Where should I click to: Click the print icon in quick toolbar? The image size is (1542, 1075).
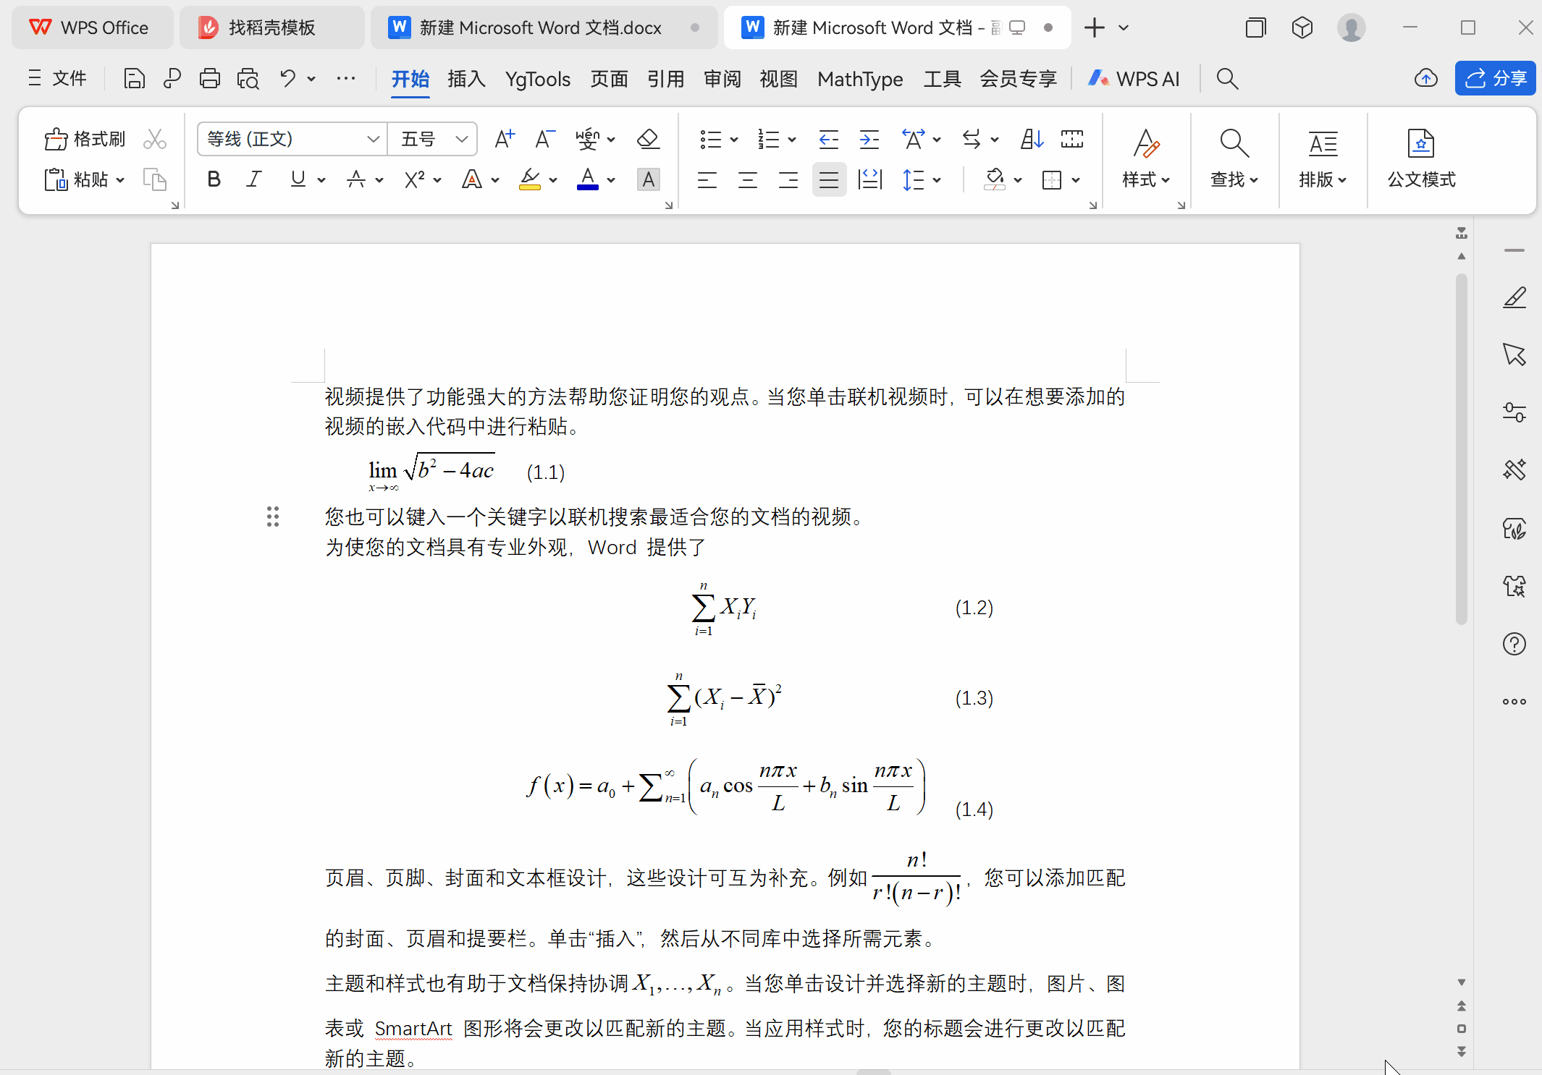click(210, 78)
